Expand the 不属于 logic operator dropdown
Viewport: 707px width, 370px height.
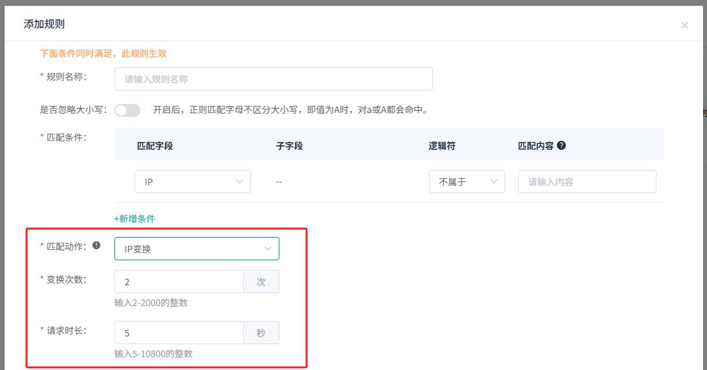click(x=466, y=181)
